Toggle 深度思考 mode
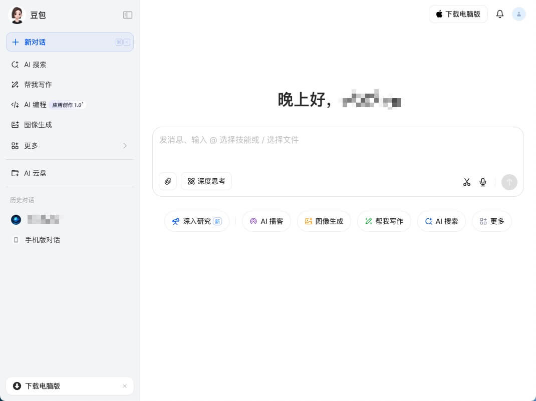536x401 pixels. pos(206,181)
